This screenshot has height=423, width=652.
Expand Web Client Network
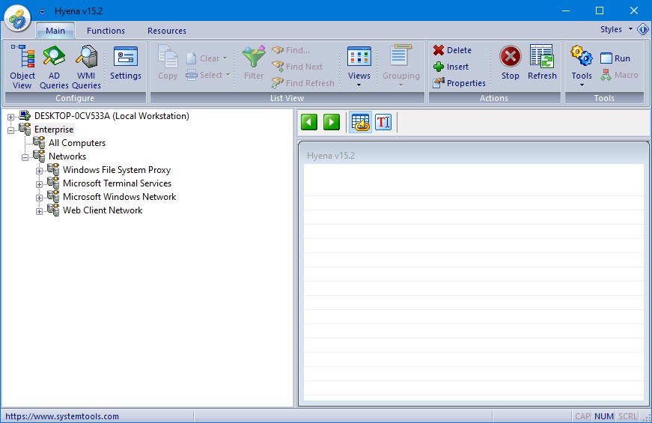pyautogui.click(x=39, y=211)
